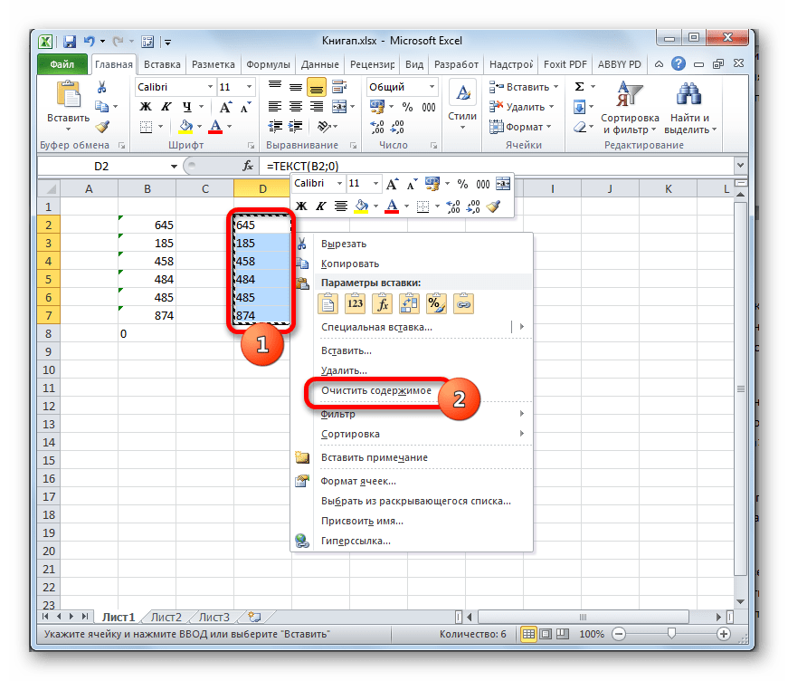The image size is (788, 681).
Task: Open the Формулы ribbon tab
Action: point(268,64)
